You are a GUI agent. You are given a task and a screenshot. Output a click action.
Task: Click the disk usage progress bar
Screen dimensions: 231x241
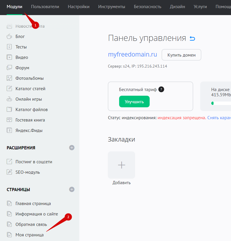coord(221,103)
